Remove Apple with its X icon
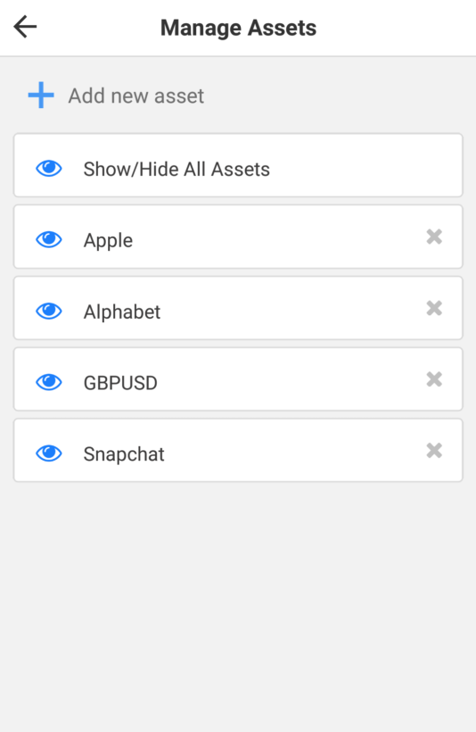This screenshot has height=732, width=476. [434, 237]
